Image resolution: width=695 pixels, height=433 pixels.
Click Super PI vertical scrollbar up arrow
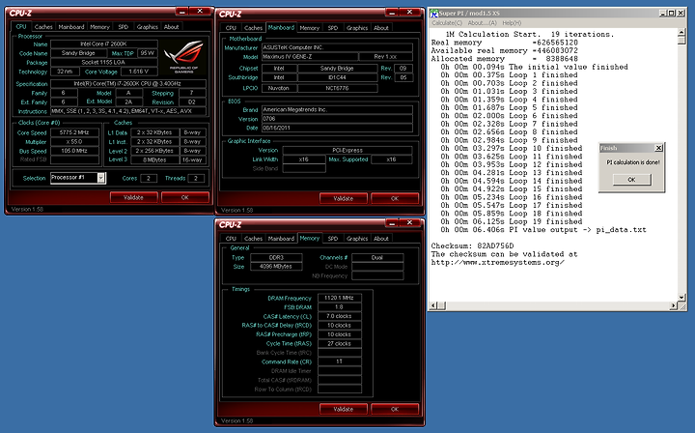tap(681, 33)
